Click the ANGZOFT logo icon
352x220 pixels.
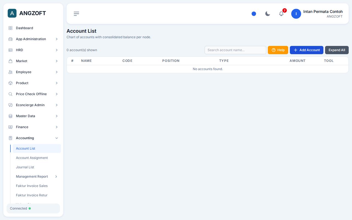(x=12, y=13)
